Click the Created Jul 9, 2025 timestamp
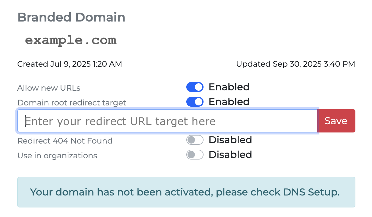The image size is (372, 217). [x=69, y=64]
